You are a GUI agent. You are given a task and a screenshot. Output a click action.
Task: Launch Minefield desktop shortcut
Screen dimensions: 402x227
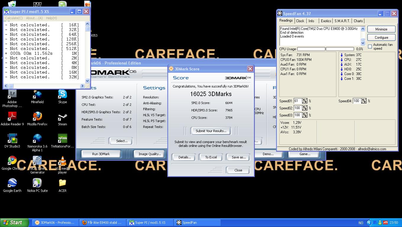[37, 97]
